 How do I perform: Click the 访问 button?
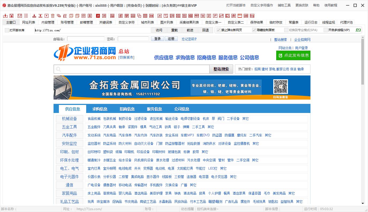[159, 30]
